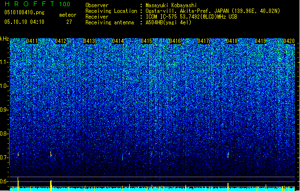Click the 'Receiving Location' field label
Image resolution: width=300 pixels, height=191 pixels.
pos(111,11)
